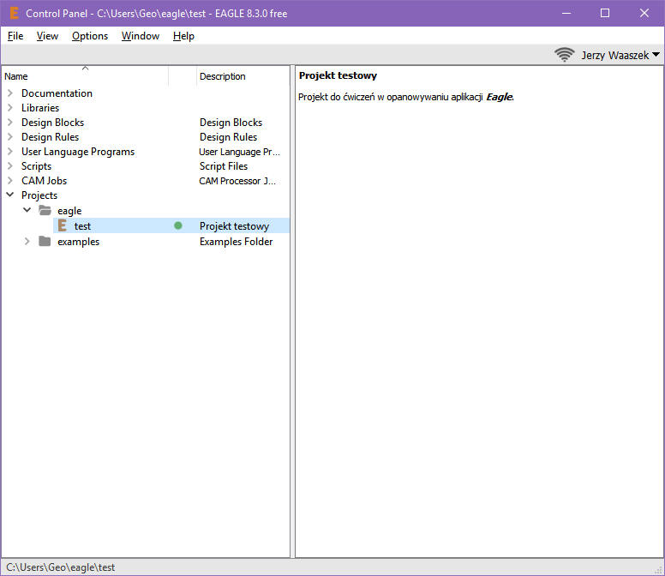Click the EAGLE app icon in title bar
Screen dimensions: 665x576
click(14, 13)
